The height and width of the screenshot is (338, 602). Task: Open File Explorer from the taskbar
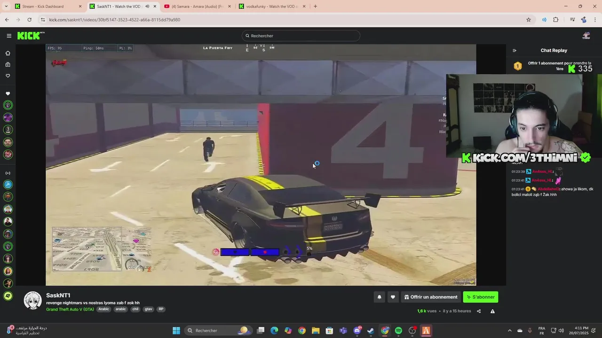tap(316, 330)
